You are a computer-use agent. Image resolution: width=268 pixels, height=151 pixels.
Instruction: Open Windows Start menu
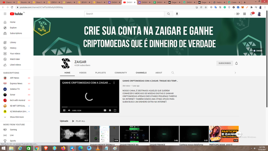(x=3, y=148)
